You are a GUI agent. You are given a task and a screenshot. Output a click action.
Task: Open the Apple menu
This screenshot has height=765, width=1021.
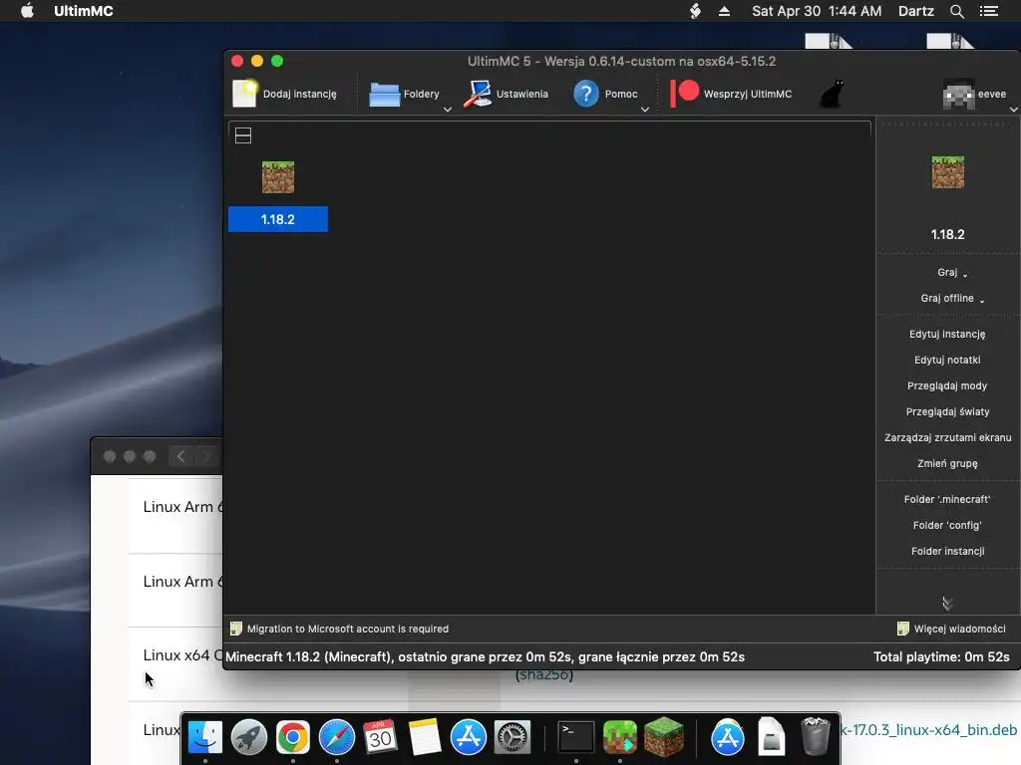point(27,10)
